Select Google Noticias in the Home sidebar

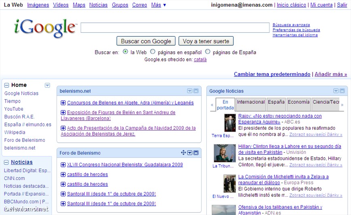[x=21, y=93]
